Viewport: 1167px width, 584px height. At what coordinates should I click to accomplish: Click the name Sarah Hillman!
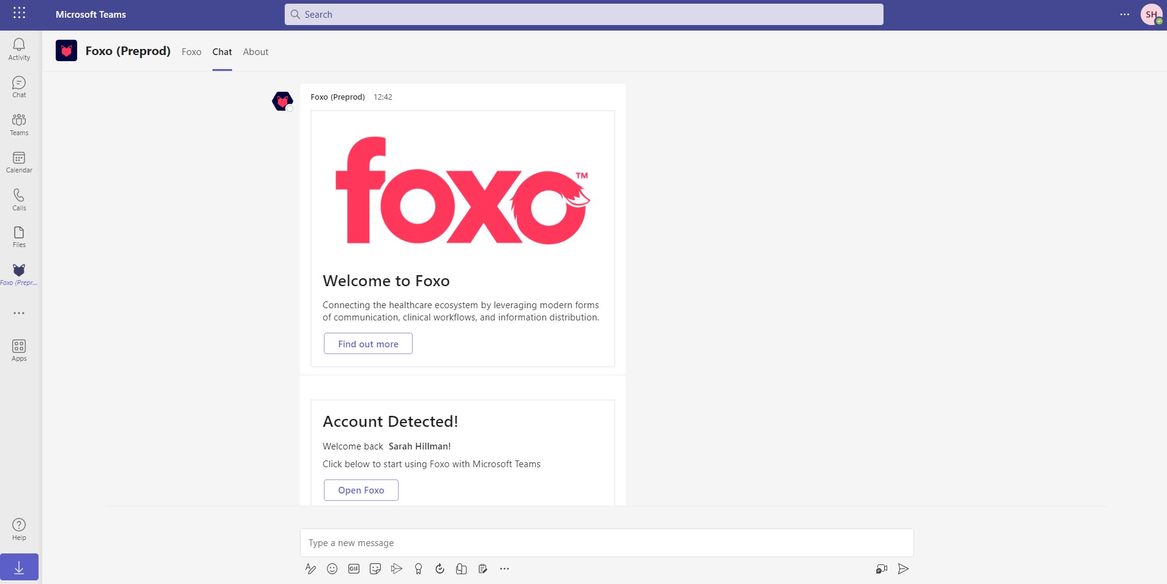420,446
